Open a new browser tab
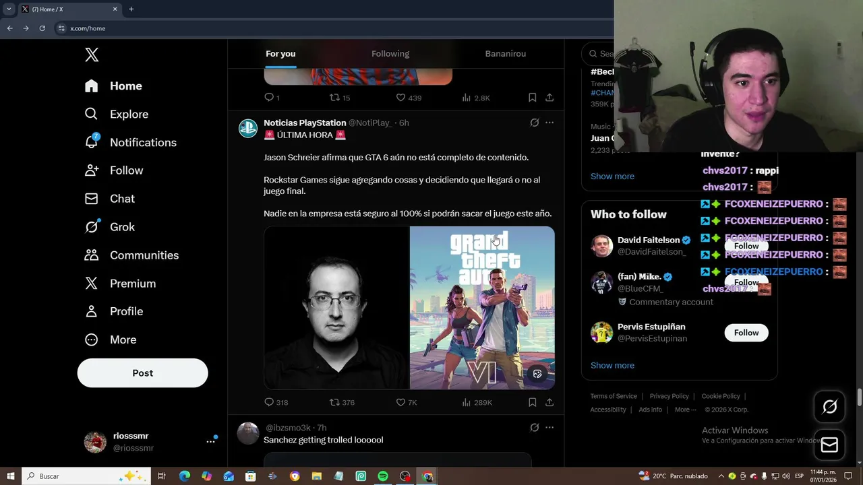This screenshot has width=863, height=485. (131, 9)
